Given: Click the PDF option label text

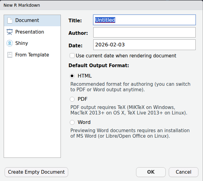Looking at the screenshot, I should (83, 99).
